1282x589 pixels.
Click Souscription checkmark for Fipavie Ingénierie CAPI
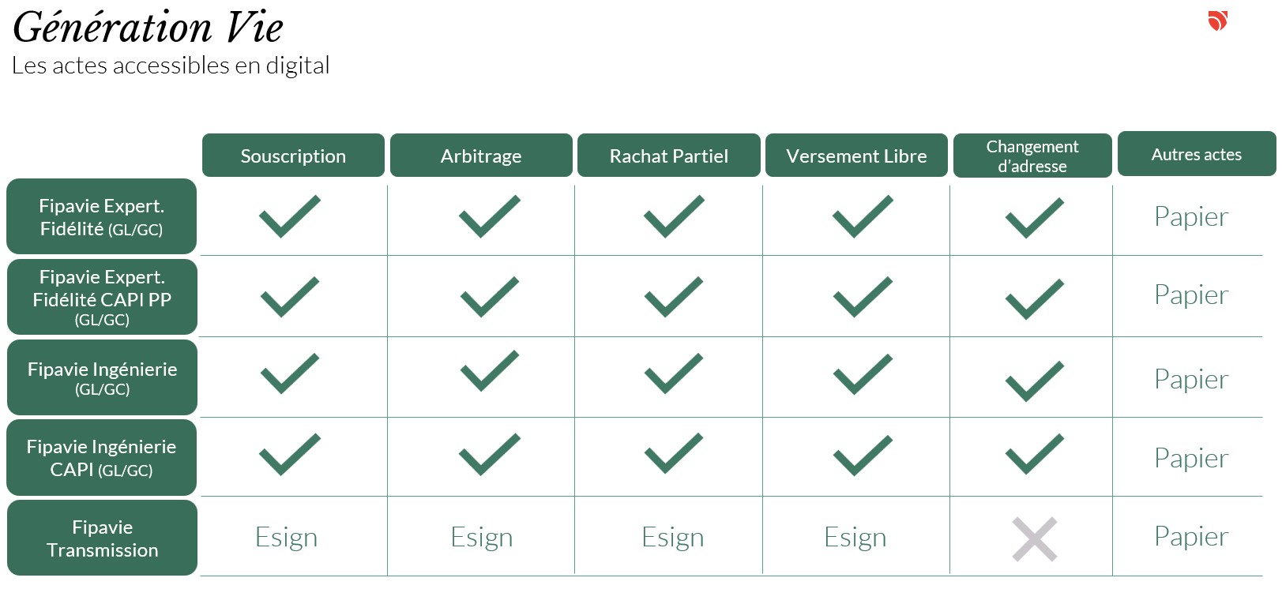[x=290, y=454]
